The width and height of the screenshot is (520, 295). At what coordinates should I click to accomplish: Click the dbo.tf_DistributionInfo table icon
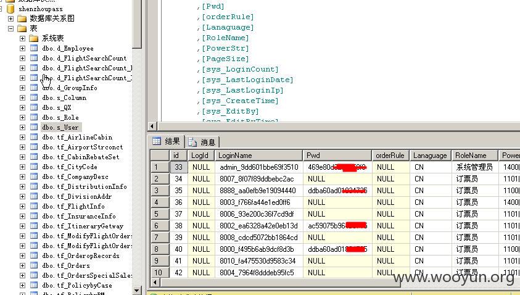tap(34, 186)
